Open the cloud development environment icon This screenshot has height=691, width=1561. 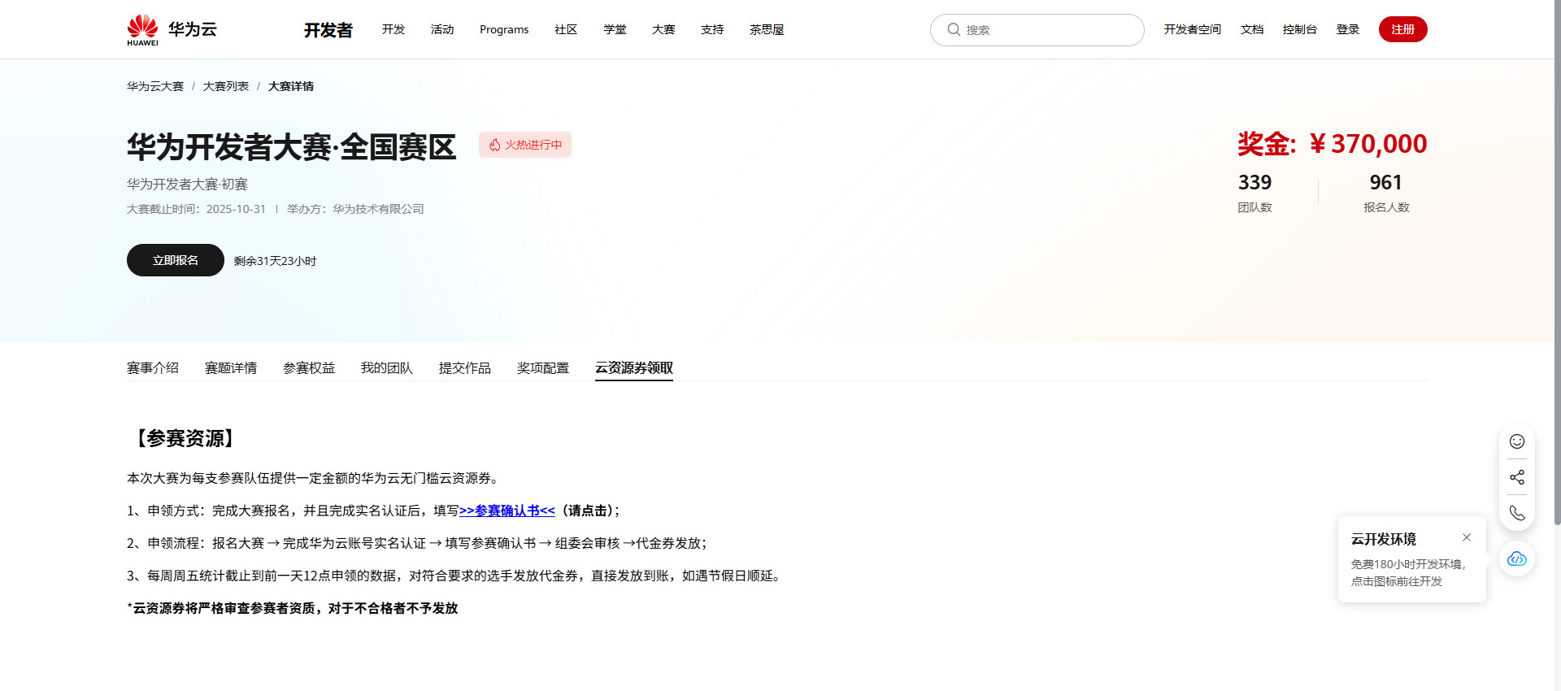[x=1516, y=559]
